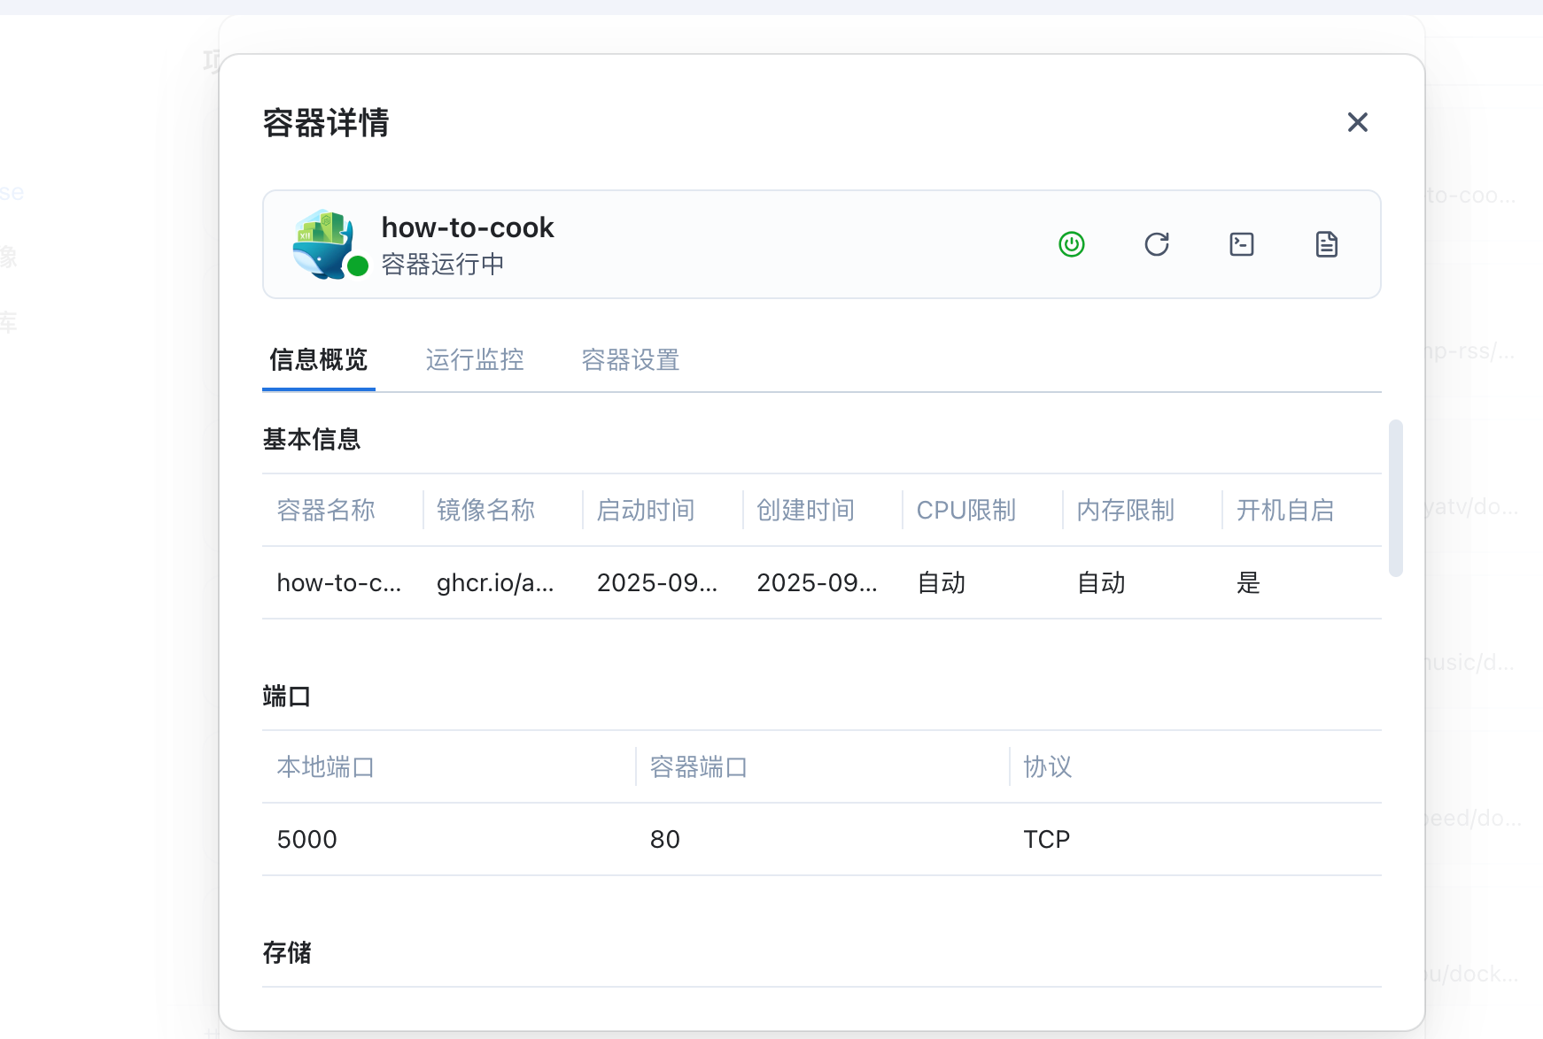Restart the container with the refresh icon

pos(1157,244)
